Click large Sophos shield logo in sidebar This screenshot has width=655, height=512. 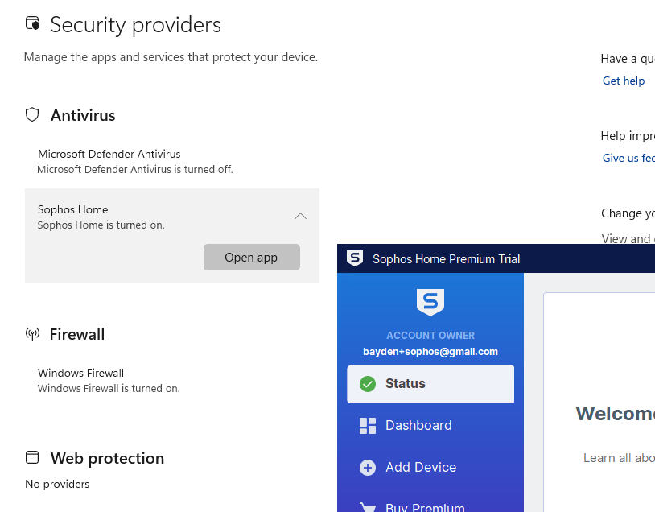point(430,302)
